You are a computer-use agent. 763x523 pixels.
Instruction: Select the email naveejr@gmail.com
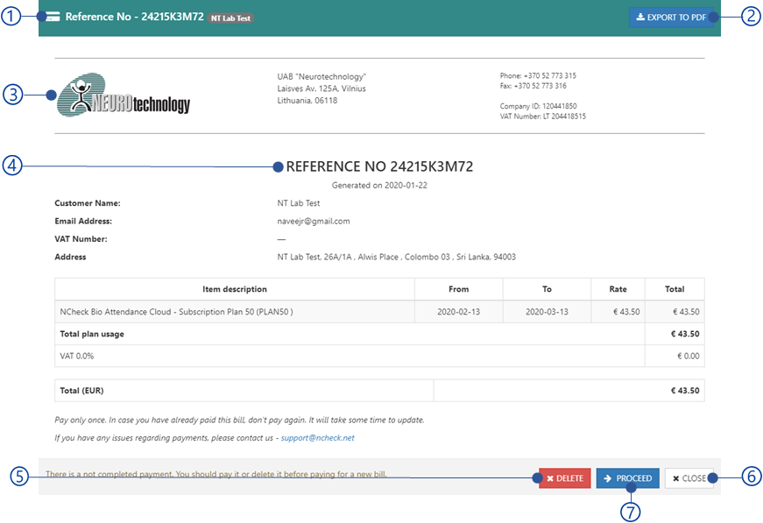tap(314, 222)
